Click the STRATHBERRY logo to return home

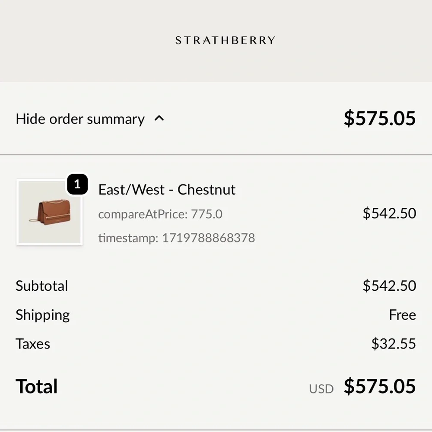click(x=225, y=40)
